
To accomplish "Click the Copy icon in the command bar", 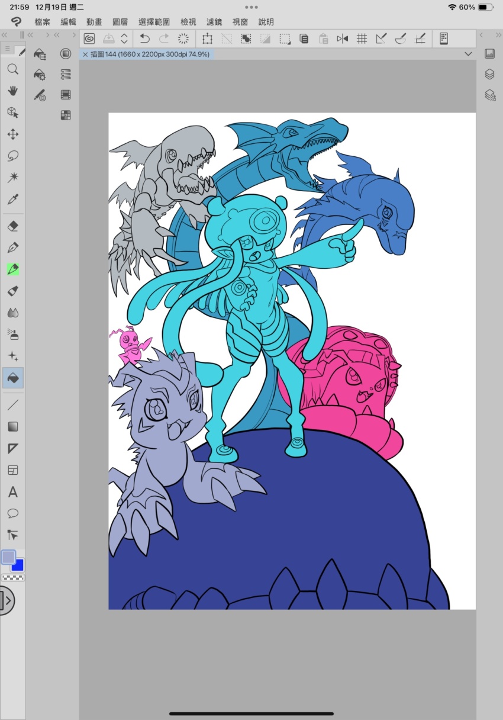I will (304, 39).
